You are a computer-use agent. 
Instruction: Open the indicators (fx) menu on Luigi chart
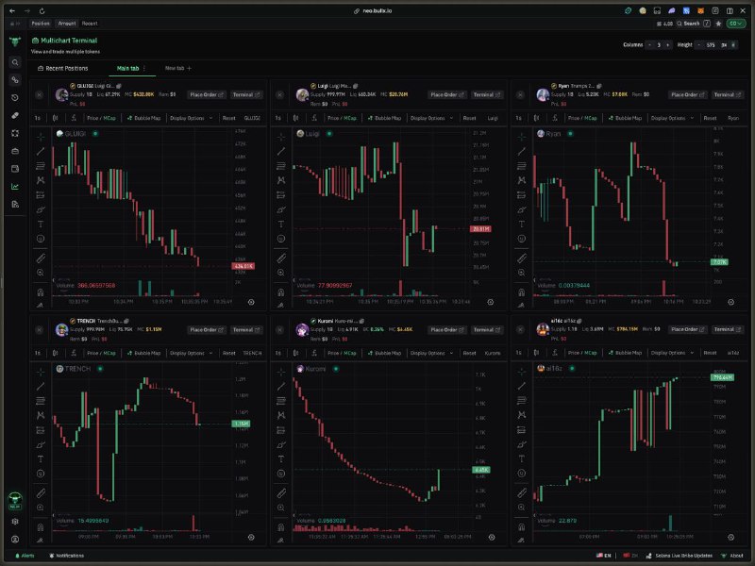pyautogui.click(x=314, y=118)
